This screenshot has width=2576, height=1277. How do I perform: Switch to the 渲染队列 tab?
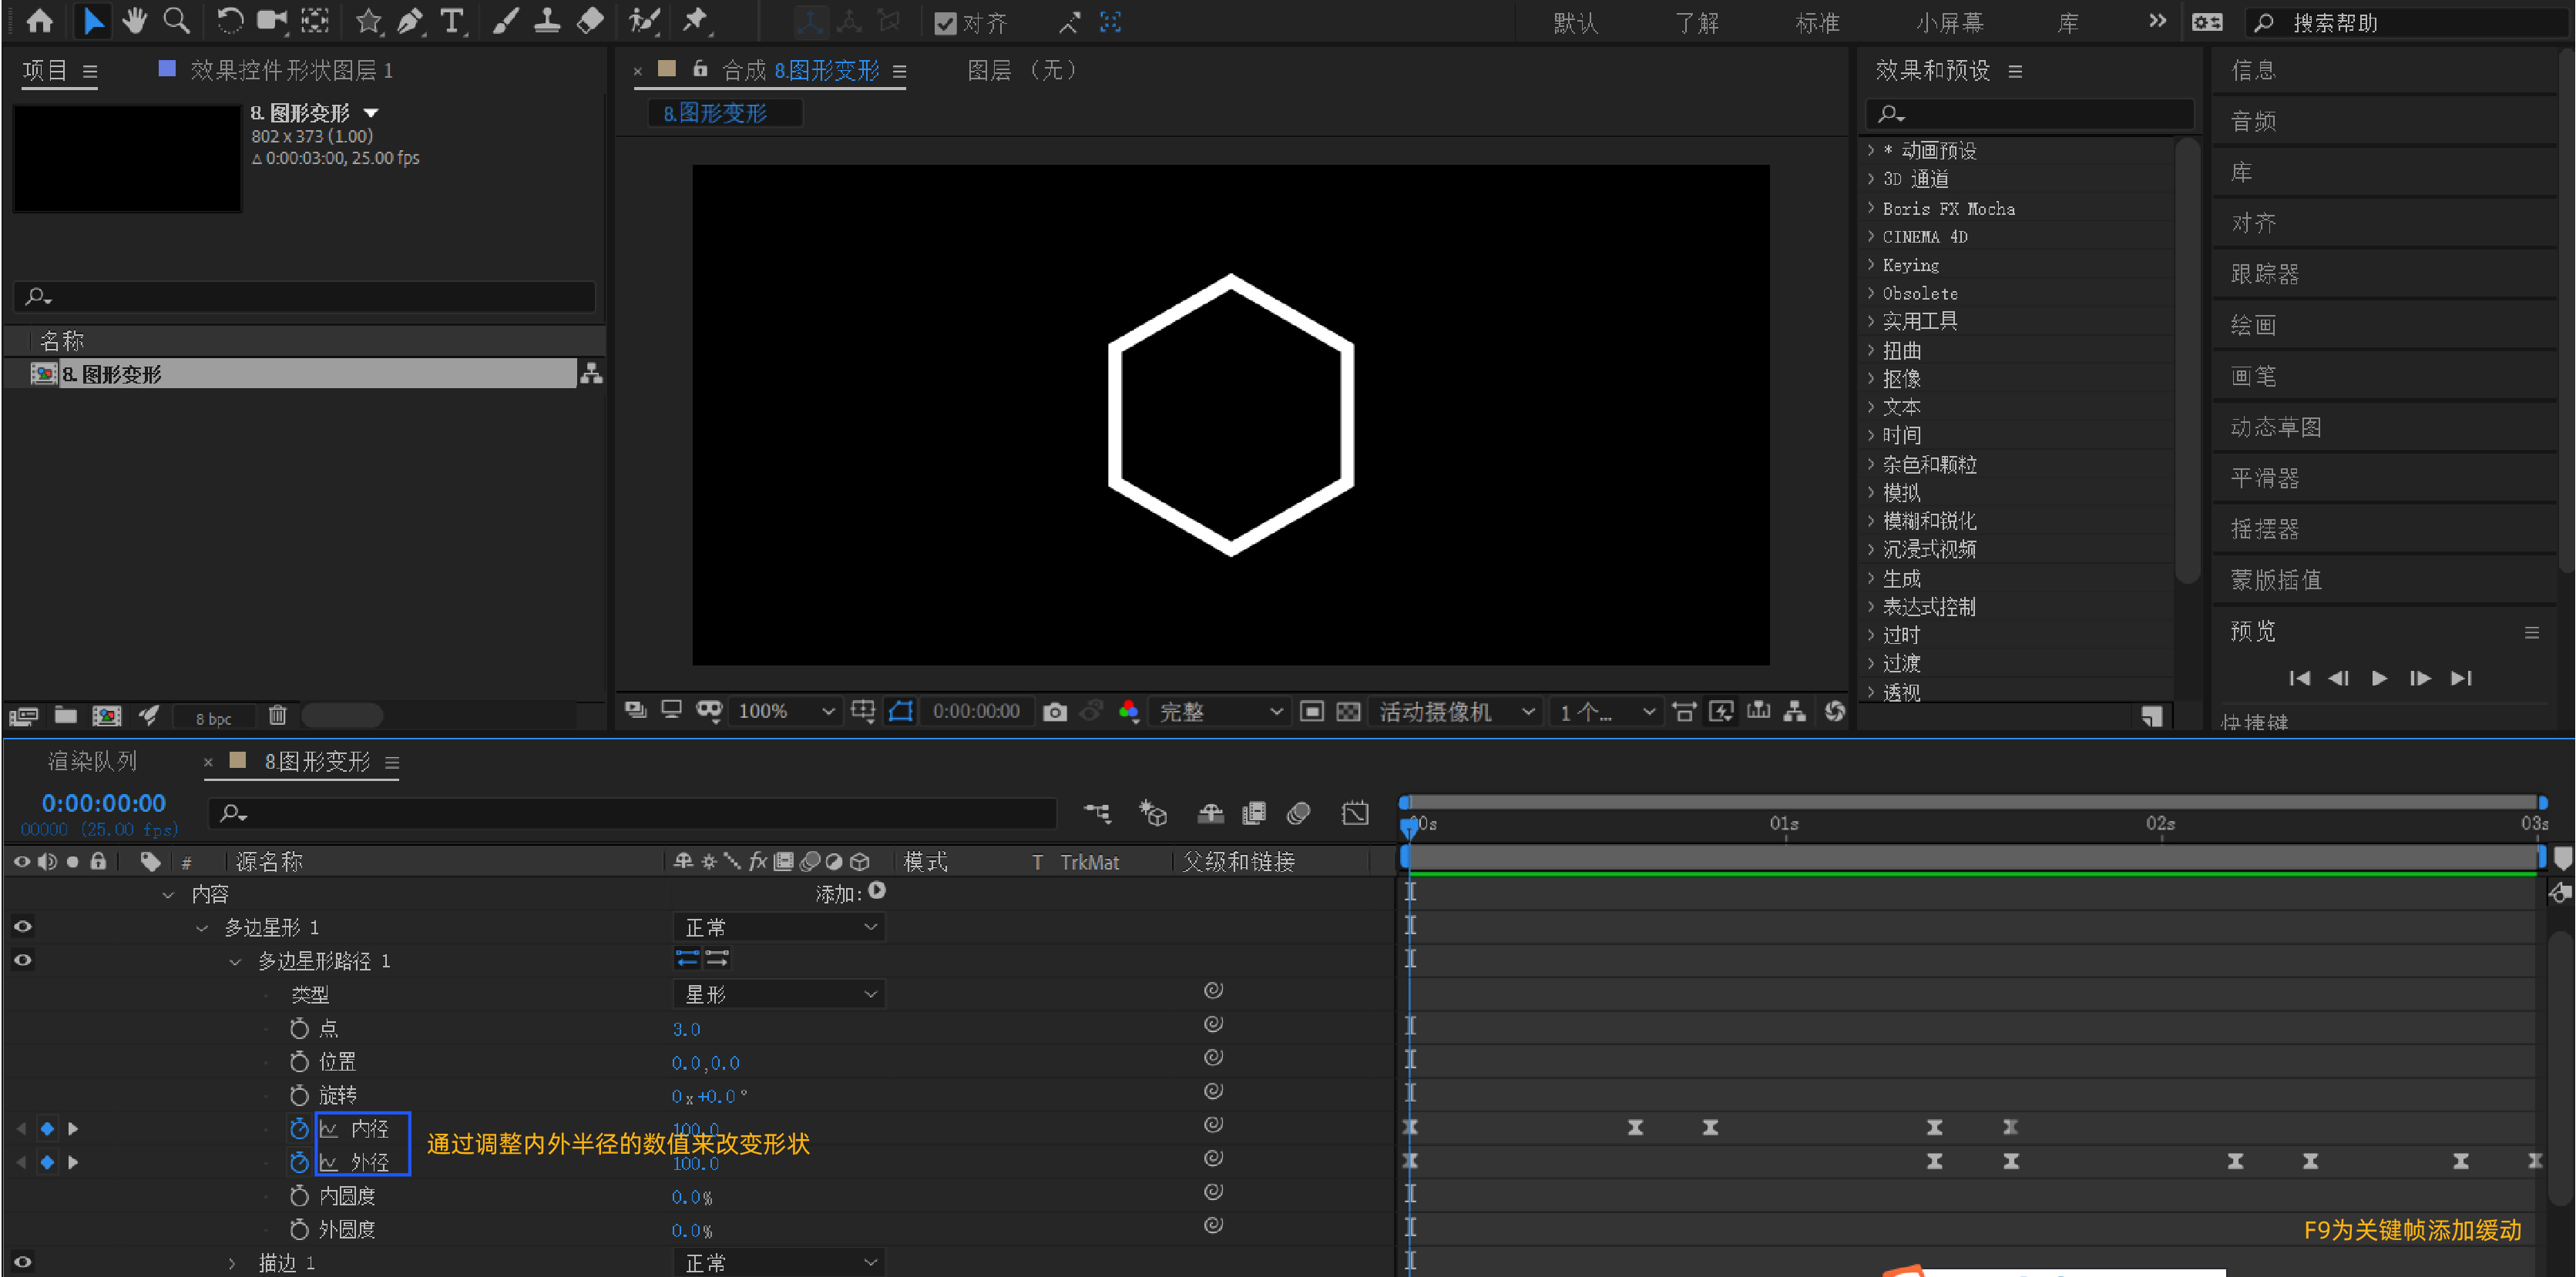click(x=92, y=762)
